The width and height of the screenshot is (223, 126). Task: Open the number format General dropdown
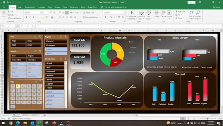[123, 13]
